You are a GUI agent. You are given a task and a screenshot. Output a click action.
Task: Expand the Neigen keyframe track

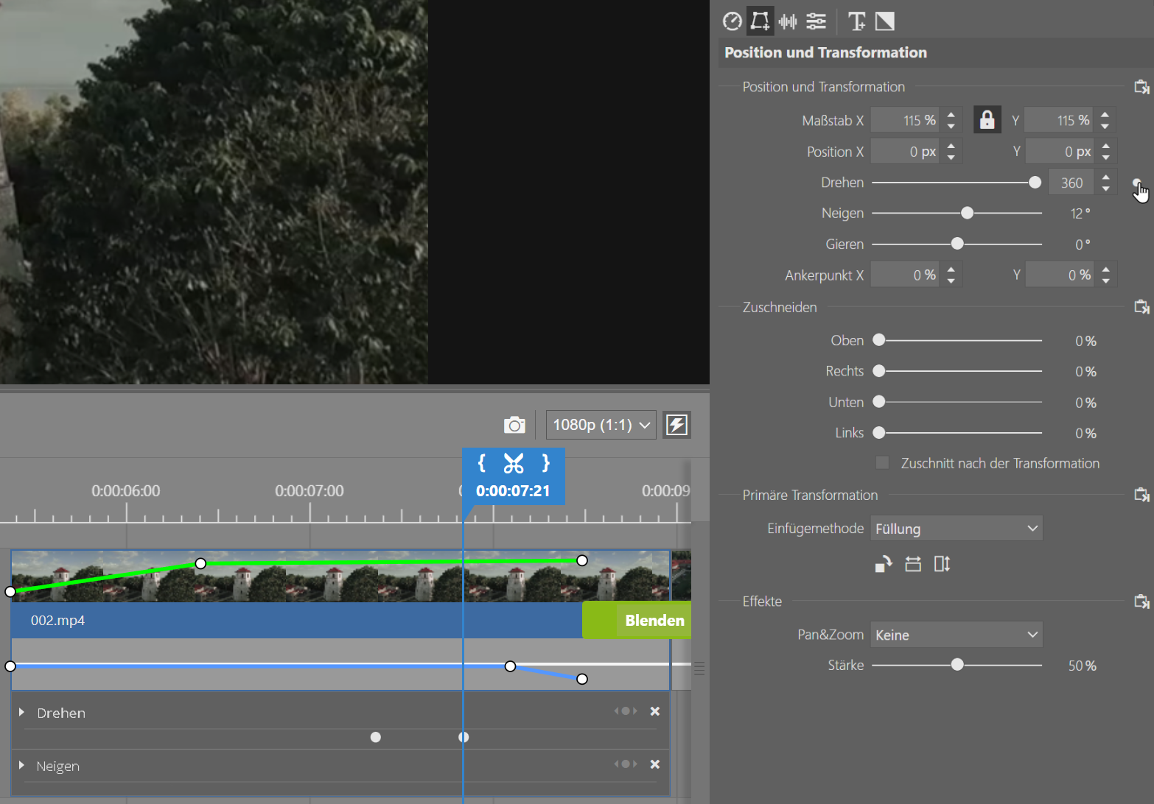pos(22,765)
